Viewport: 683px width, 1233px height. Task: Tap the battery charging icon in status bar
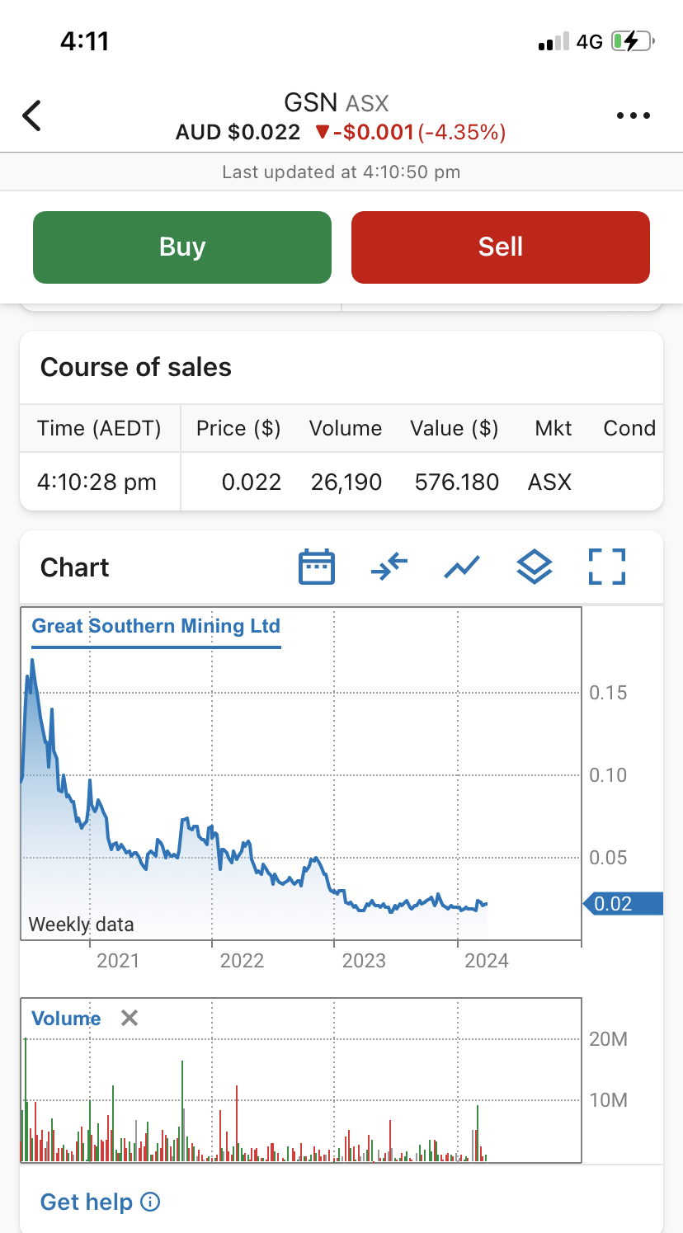(x=632, y=41)
